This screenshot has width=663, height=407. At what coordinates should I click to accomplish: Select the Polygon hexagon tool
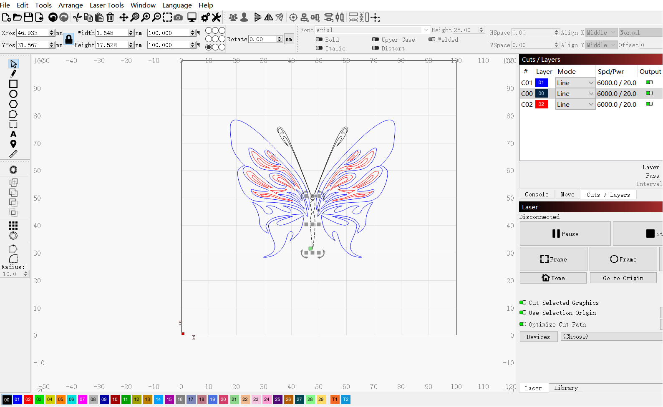(13, 104)
